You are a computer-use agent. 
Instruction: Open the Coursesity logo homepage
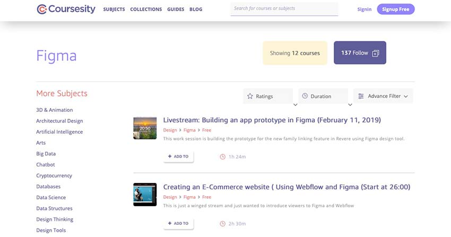pos(66,9)
